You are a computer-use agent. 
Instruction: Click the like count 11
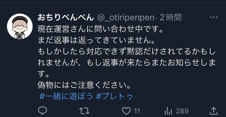[137, 111]
